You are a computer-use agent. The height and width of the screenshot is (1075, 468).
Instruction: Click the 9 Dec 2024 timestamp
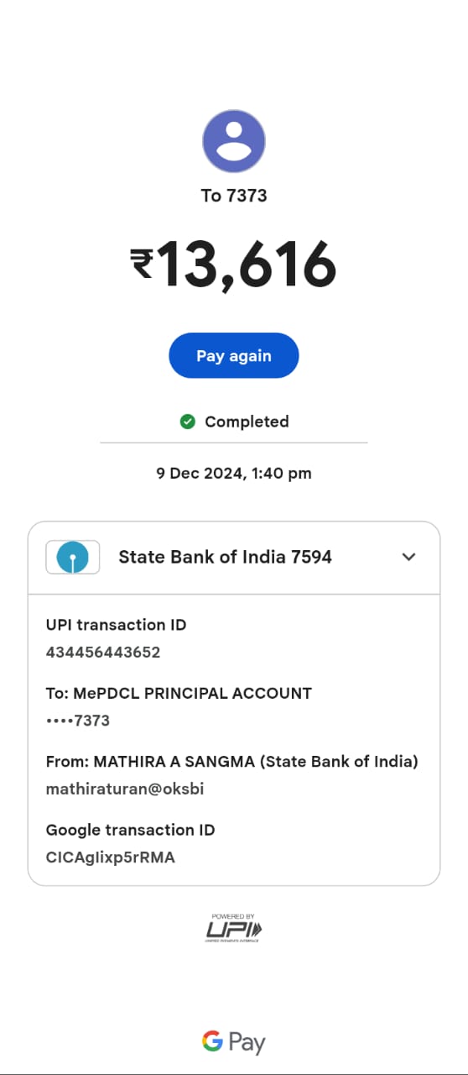click(x=234, y=473)
